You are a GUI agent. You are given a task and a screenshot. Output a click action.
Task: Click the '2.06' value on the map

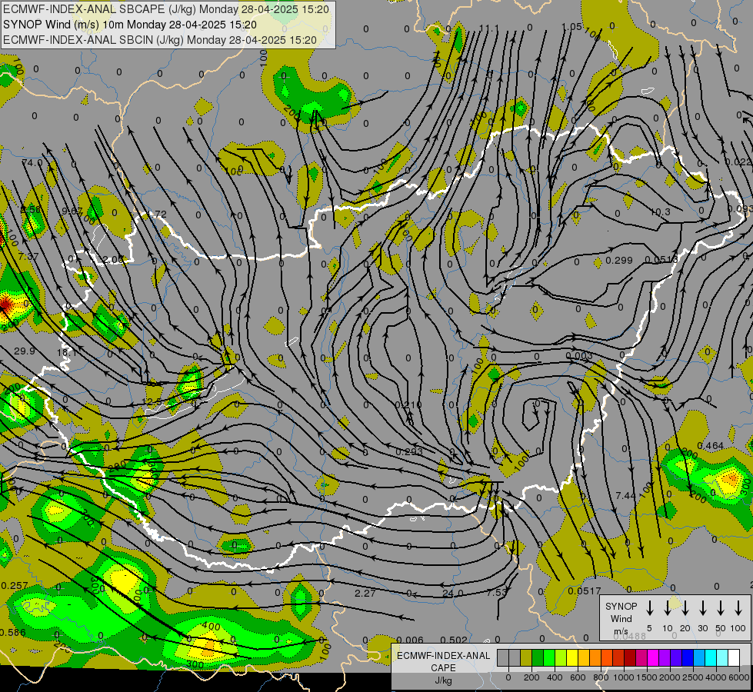[113, 259]
